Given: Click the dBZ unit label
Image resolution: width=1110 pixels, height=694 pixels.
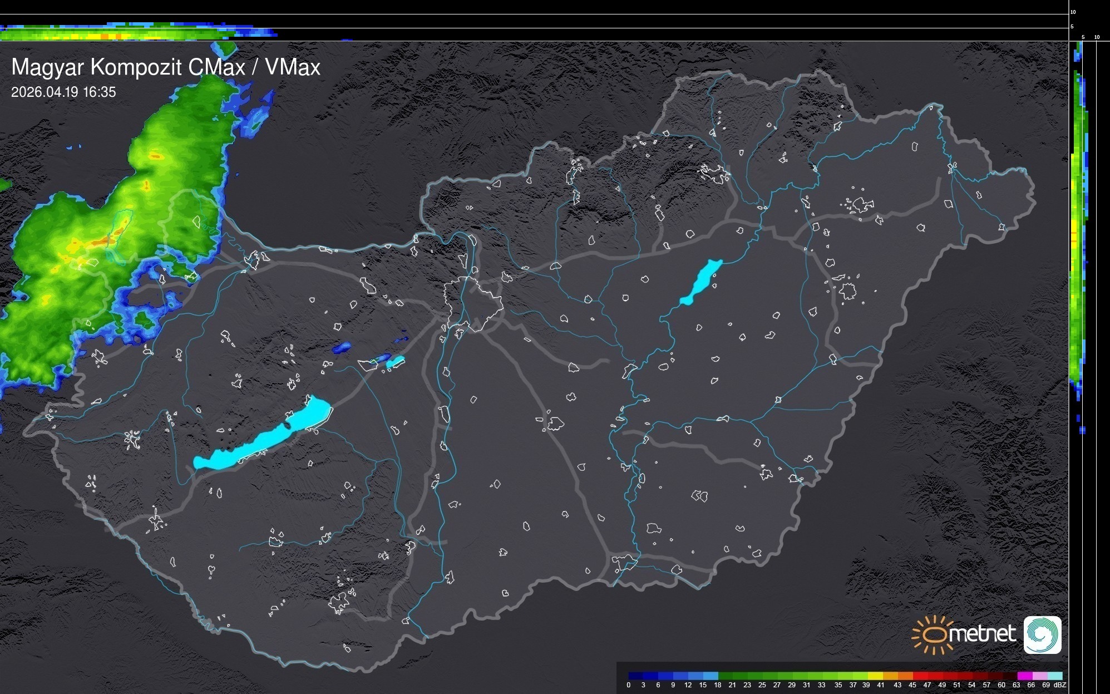Looking at the screenshot, I should point(1060,685).
